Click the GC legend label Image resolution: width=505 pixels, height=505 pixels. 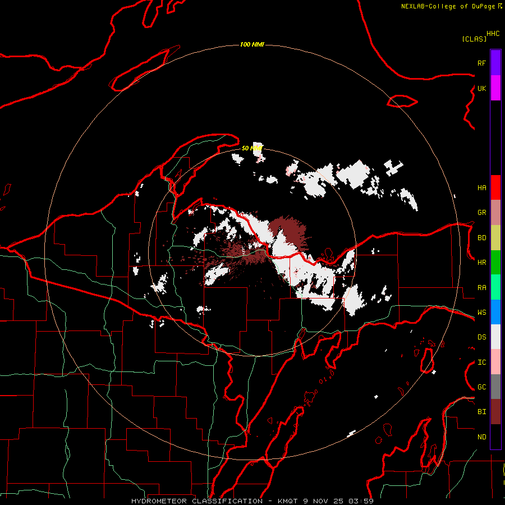(x=481, y=387)
